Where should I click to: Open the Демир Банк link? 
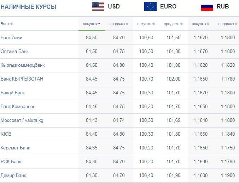click(13, 175)
